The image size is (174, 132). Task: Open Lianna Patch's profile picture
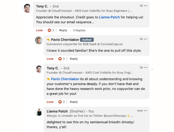click(39, 112)
